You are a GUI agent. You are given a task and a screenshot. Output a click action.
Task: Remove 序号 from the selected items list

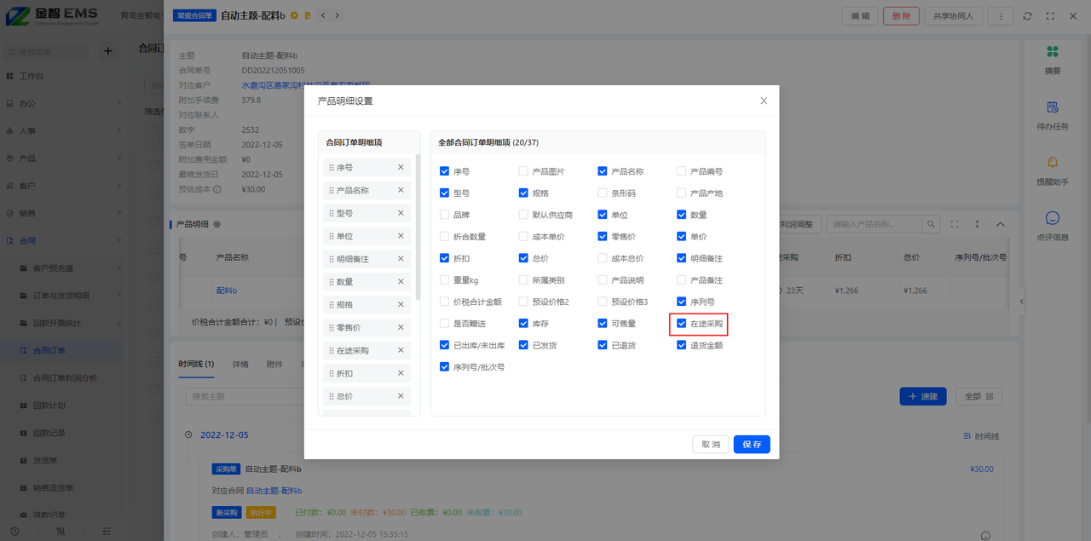401,168
